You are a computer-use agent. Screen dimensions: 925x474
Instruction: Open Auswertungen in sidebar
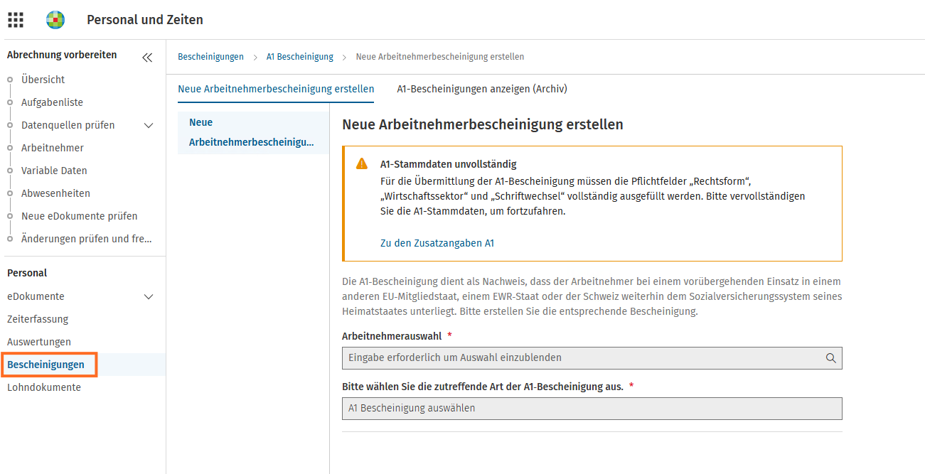39,342
